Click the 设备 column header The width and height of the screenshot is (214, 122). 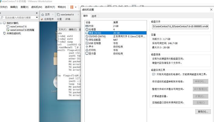(x=88, y=23)
